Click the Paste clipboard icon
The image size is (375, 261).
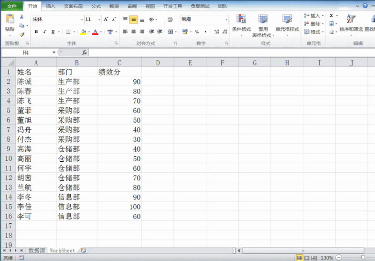coord(10,19)
